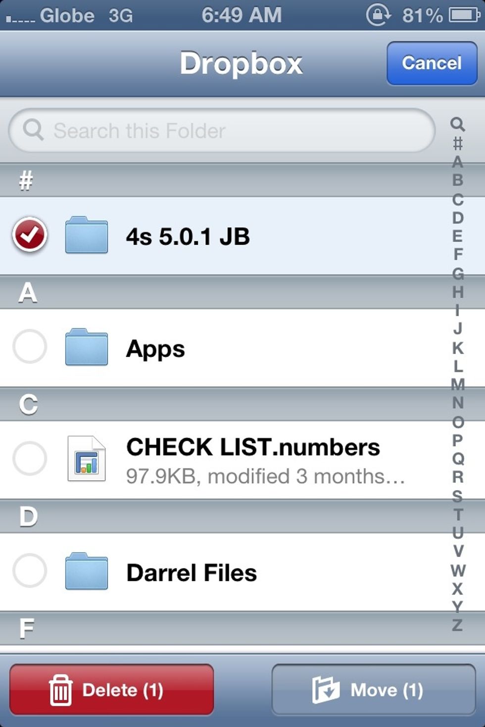Tap the battery indicator in status bar

click(x=460, y=15)
